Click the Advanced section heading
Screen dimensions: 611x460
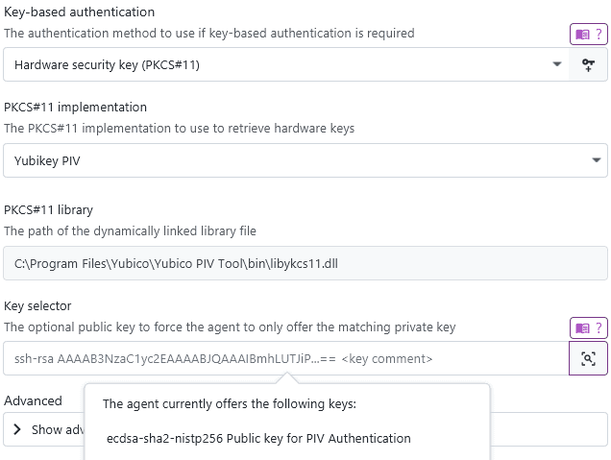tap(33, 400)
